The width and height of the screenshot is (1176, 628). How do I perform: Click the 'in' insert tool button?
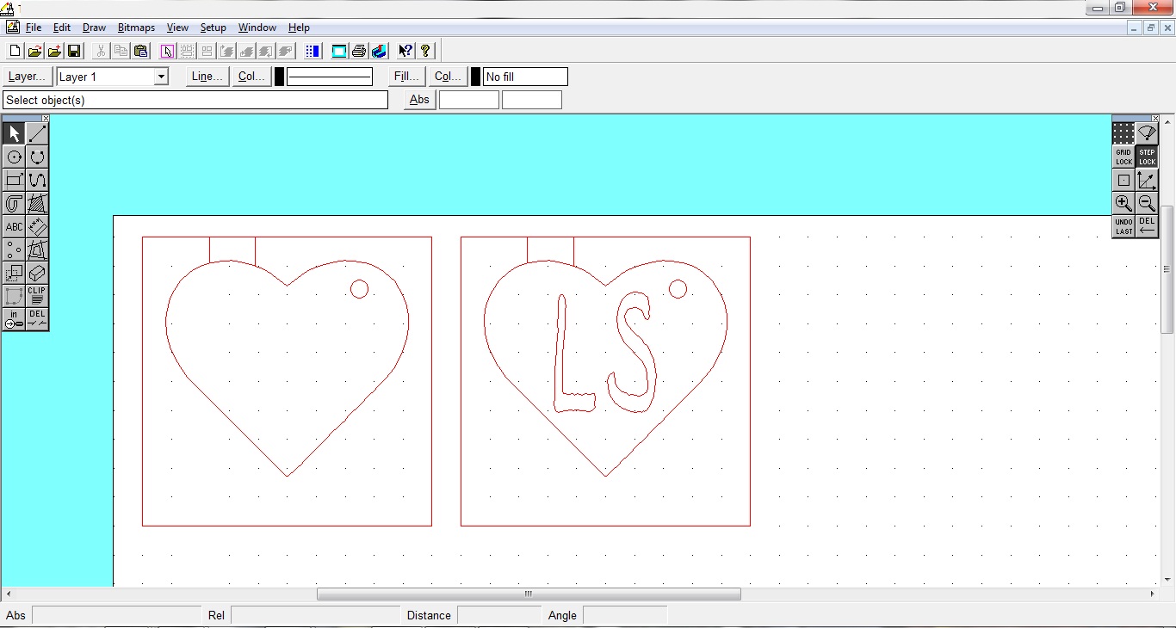coord(14,319)
